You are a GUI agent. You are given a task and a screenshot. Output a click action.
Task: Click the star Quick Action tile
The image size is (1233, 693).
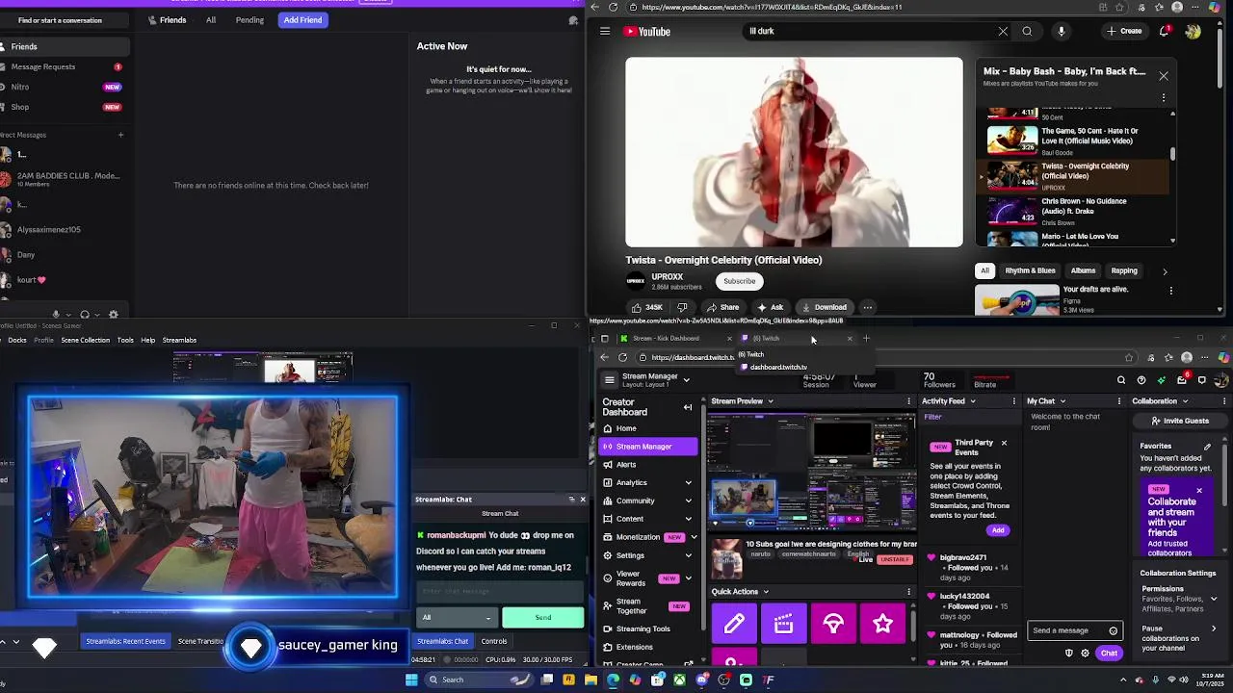coord(882,624)
